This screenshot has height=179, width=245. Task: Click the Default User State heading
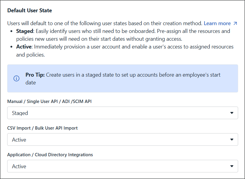tap(30, 10)
